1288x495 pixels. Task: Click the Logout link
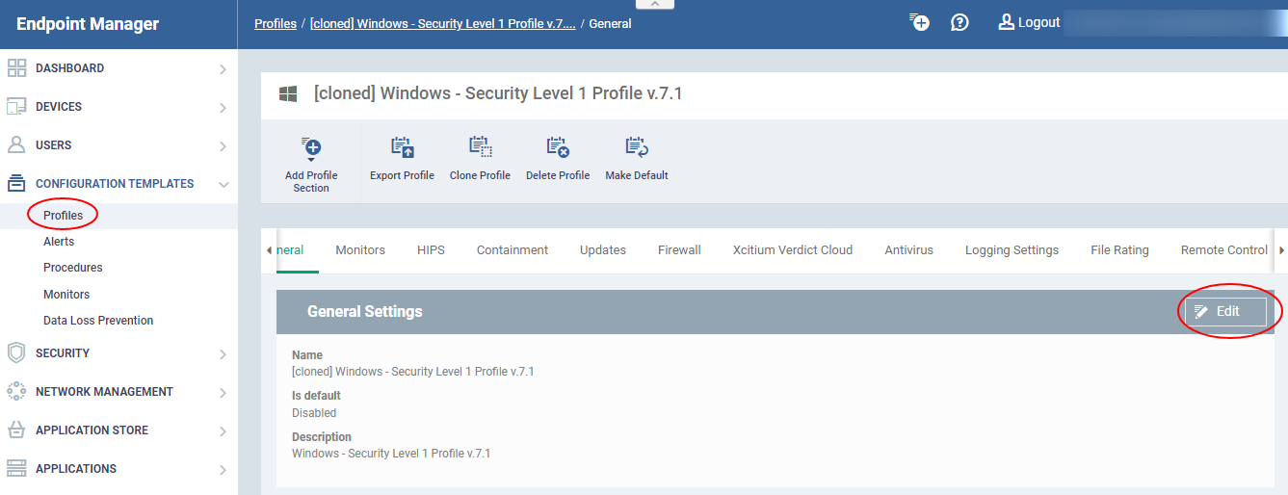point(1029,22)
